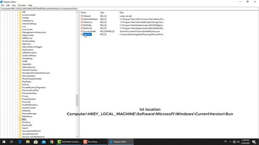
Task: Click the tree pane vertical scrollbar thumb
Action: pyautogui.click(x=77, y=100)
